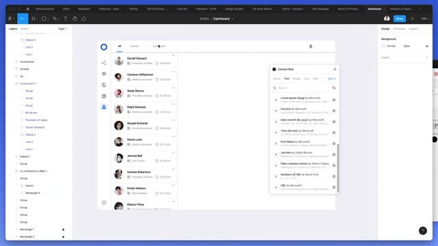Viewport: 438px width, 246px height.
Task: Click the background color swatch
Action: point(383,46)
